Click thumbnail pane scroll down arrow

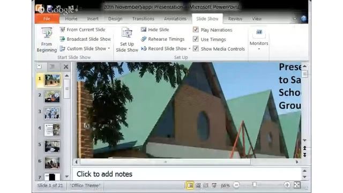[x=66, y=176]
